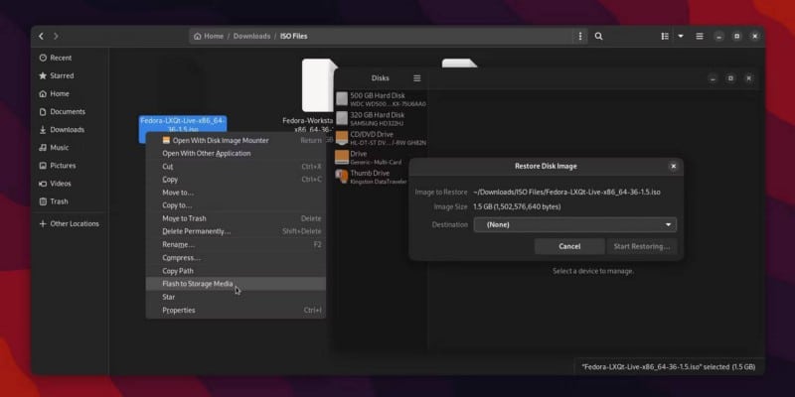Select Copy from the context menu

pos(236,180)
